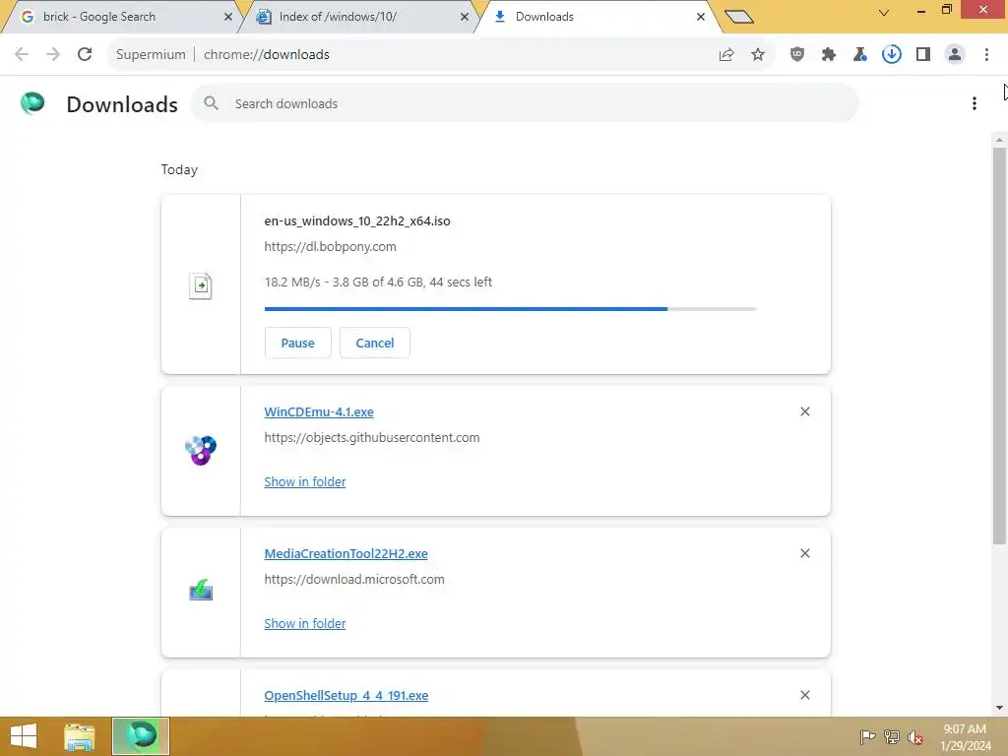Bookmark this page with the star icon
The image size is (1008, 756).
tap(758, 55)
